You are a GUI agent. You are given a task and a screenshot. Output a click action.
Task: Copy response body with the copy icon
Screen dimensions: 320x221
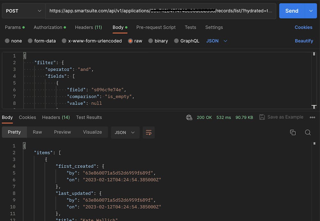(293, 132)
